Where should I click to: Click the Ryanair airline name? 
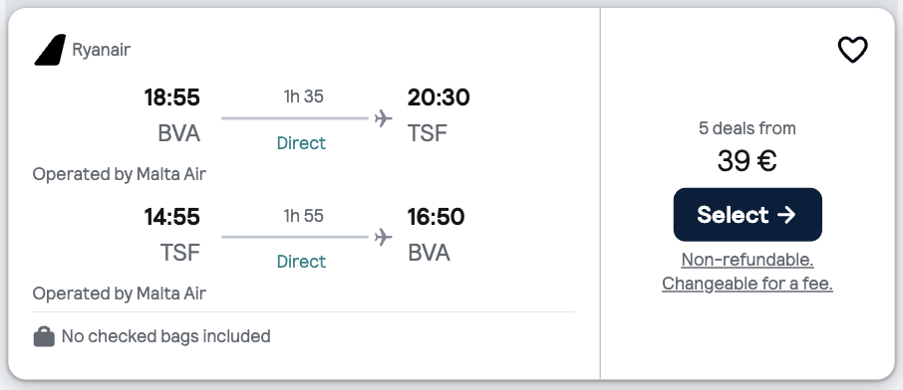tap(102, 50)
